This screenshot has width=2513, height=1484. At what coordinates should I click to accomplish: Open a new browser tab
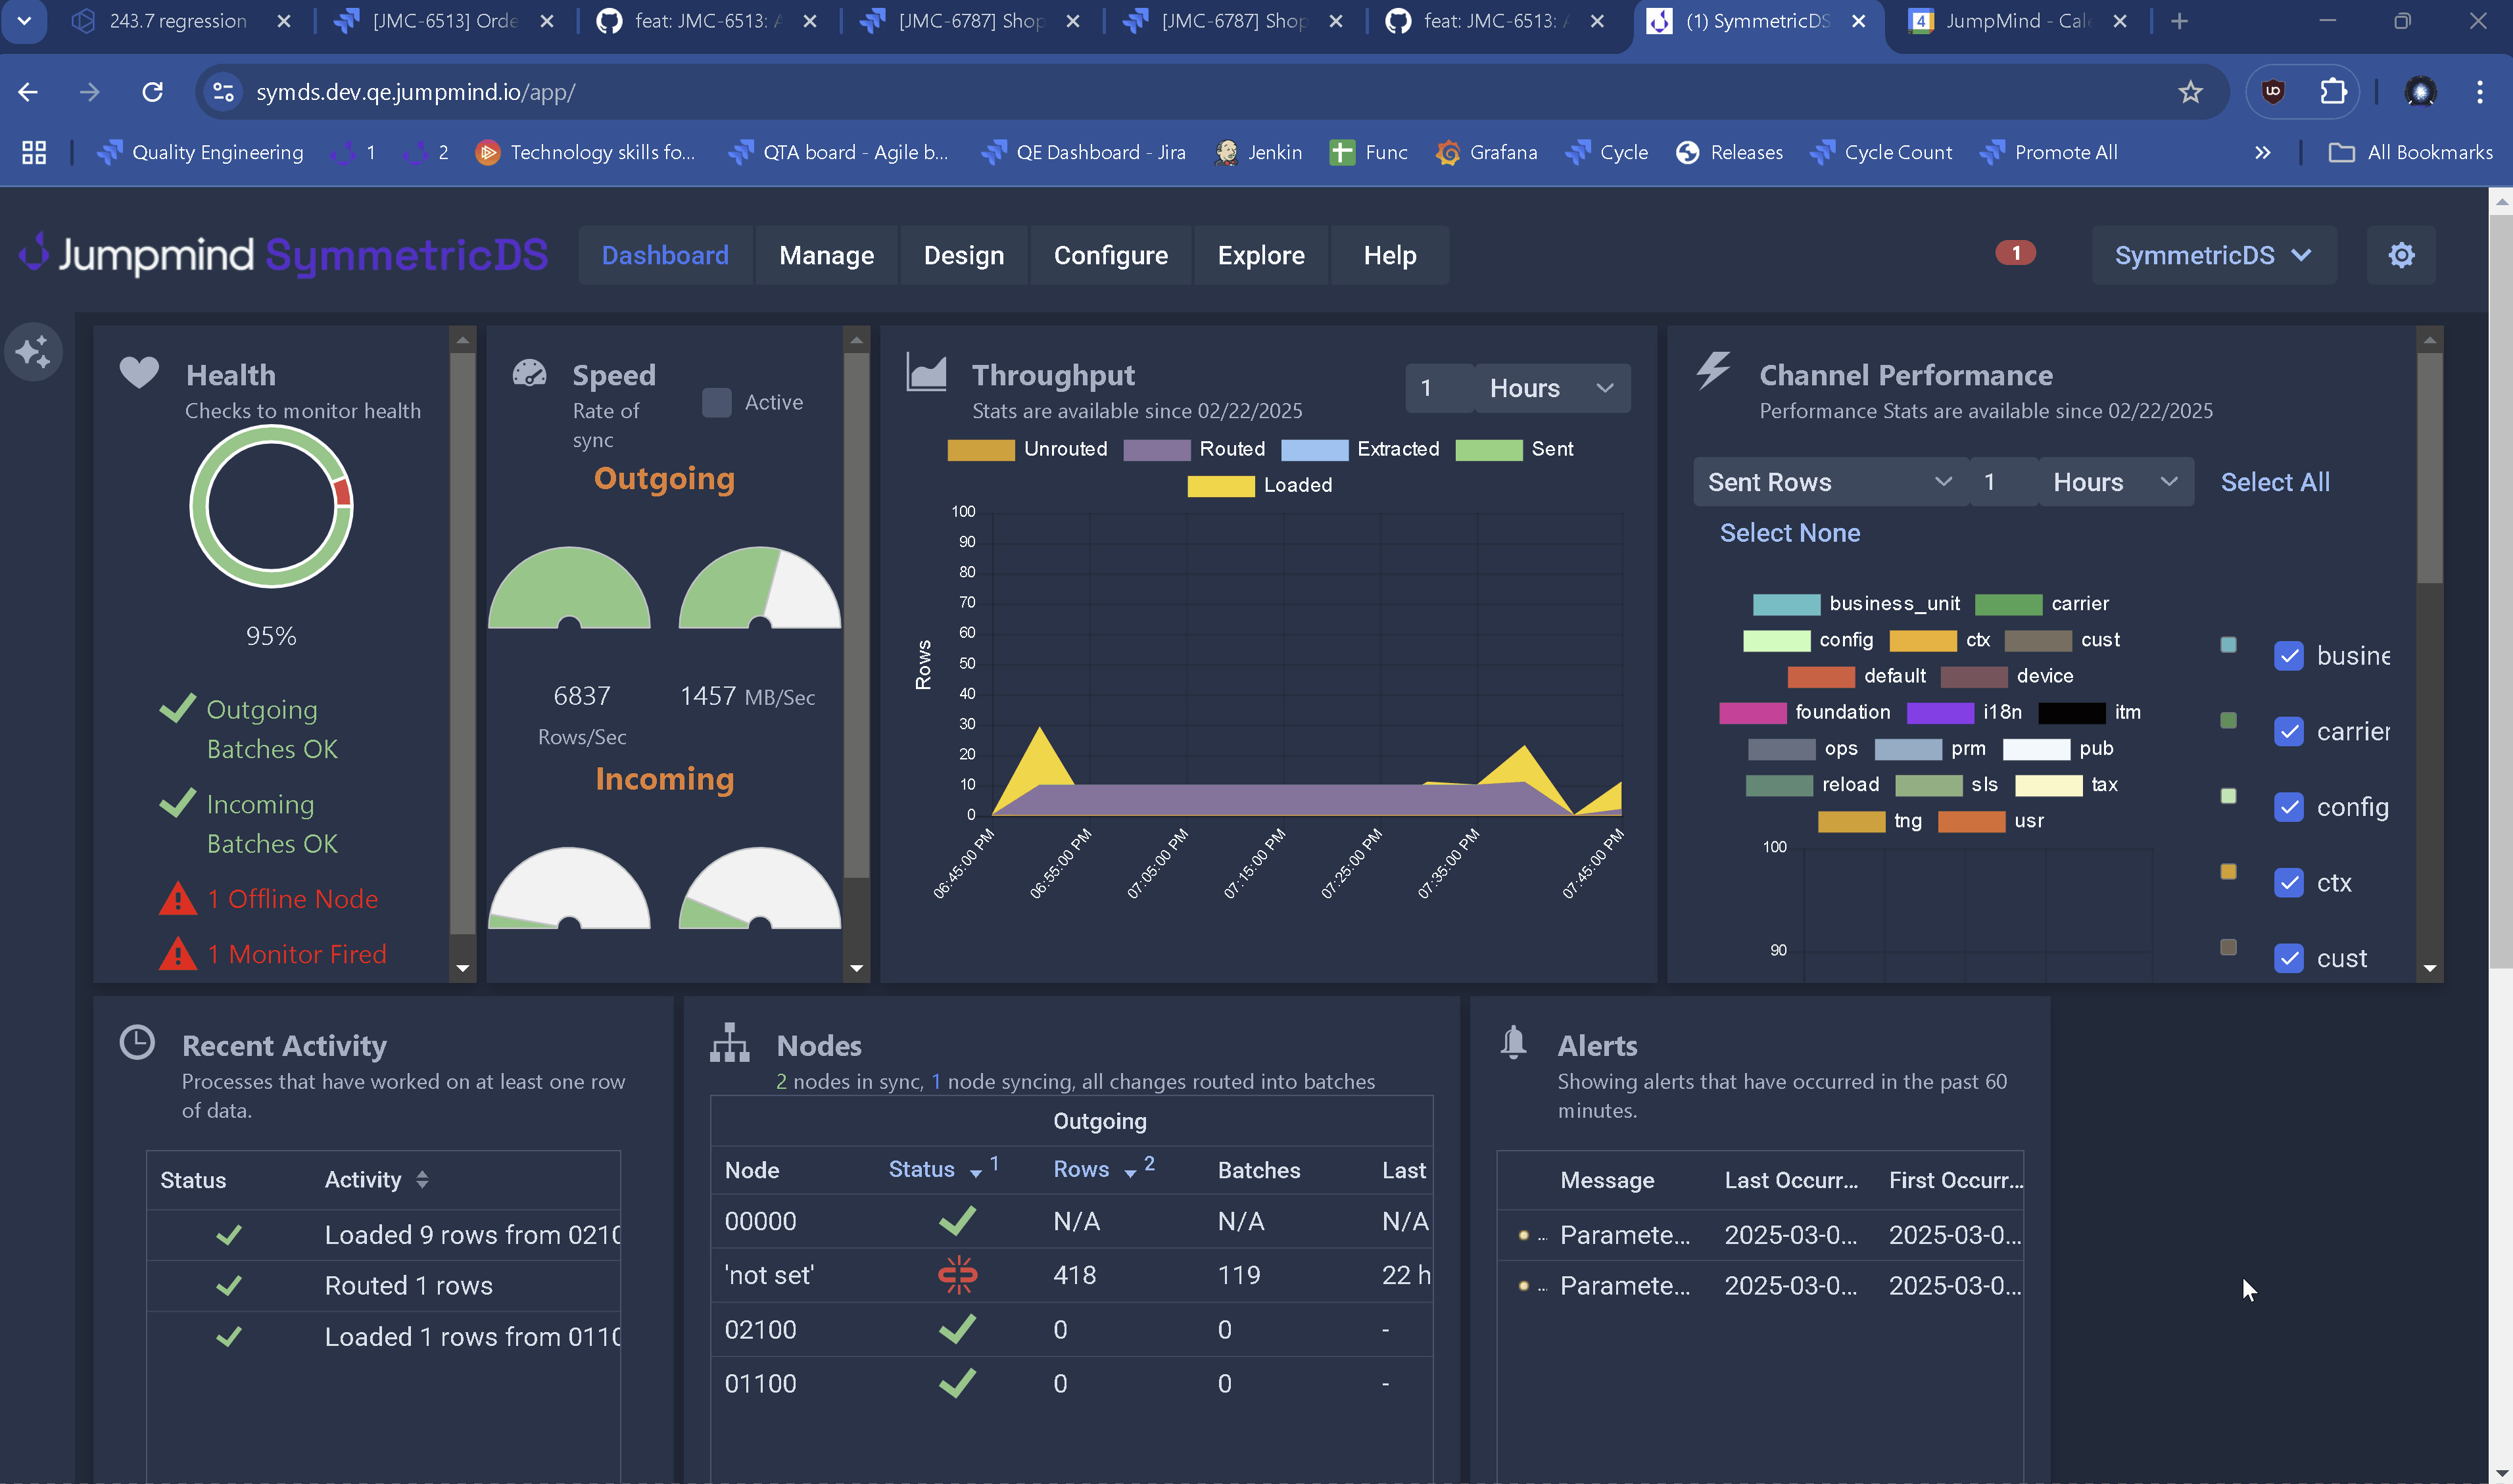2180,21
